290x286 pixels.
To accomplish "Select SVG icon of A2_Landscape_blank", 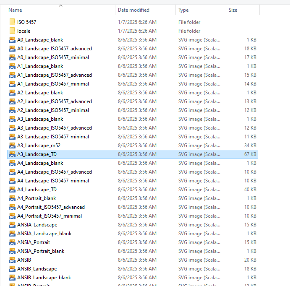I will click(12, 93).
